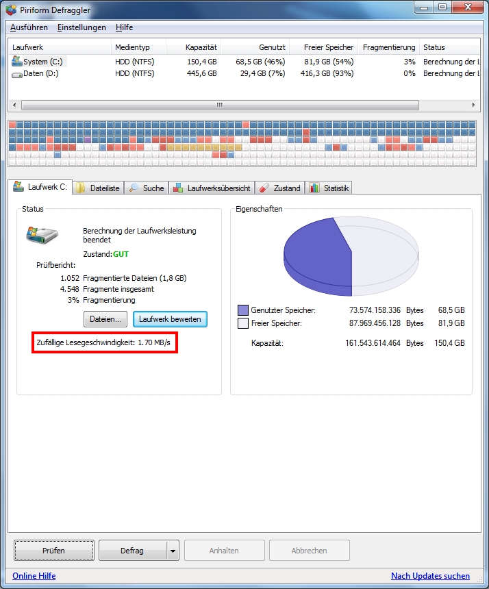Viewport: 489px width, 589px height.
Task: Switch to the Zustand tab
Action: [x=280, y=188]
